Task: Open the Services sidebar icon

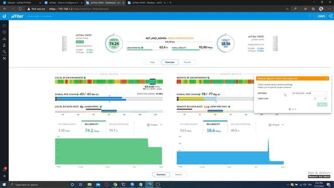Action: click(4, 45)
